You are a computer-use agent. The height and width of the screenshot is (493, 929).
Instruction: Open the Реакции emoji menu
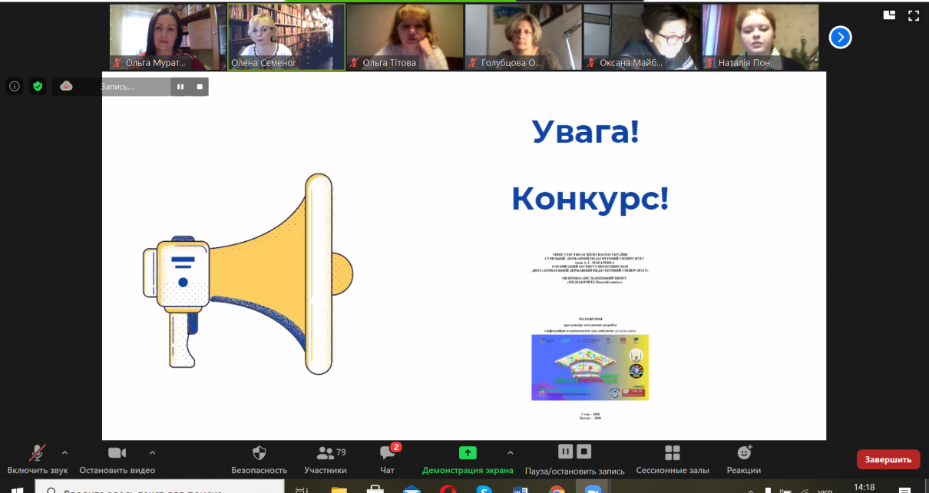pos(744,459)
